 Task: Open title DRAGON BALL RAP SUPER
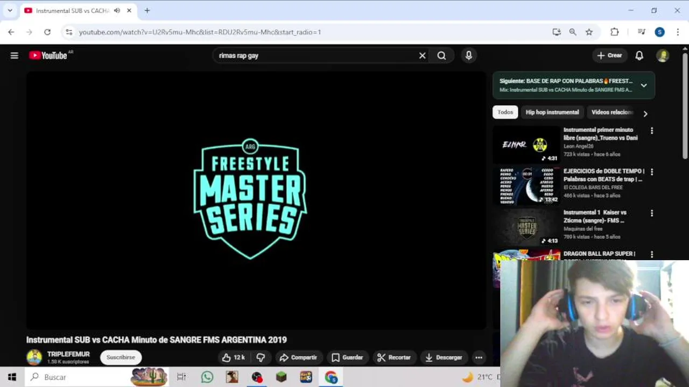pos(600,254)
